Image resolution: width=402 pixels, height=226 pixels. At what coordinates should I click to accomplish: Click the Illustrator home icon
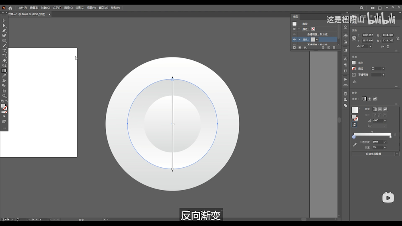click(10, 8)
